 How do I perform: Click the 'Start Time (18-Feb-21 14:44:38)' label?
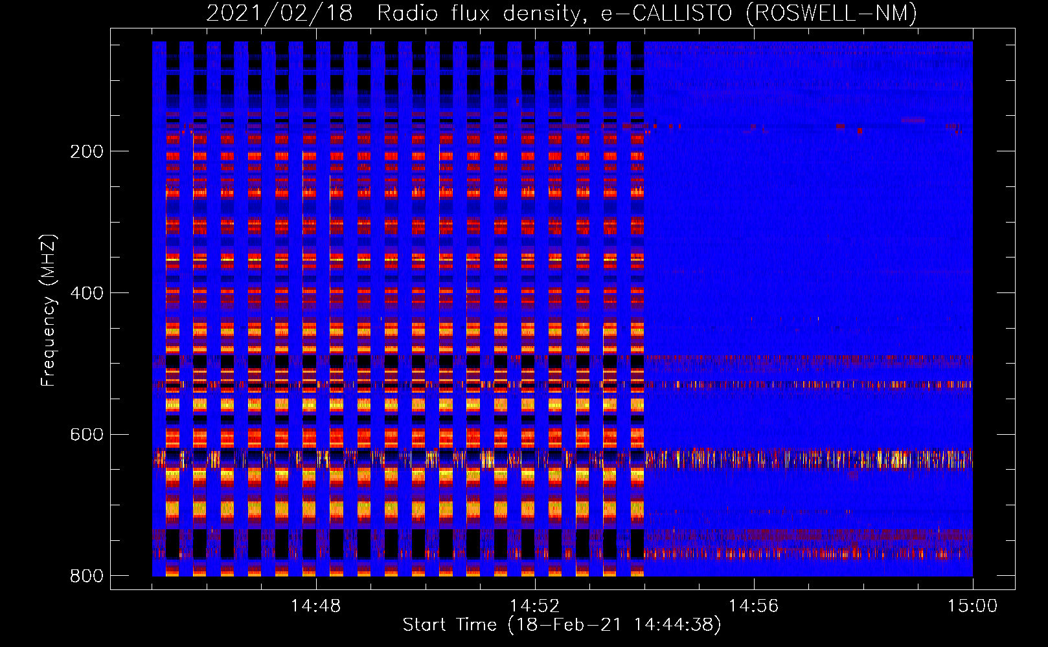pos(562,625)
